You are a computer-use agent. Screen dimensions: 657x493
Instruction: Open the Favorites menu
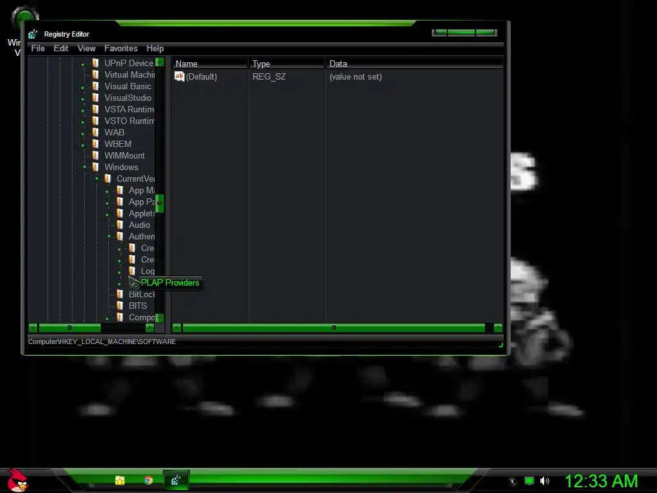[121, 49]
